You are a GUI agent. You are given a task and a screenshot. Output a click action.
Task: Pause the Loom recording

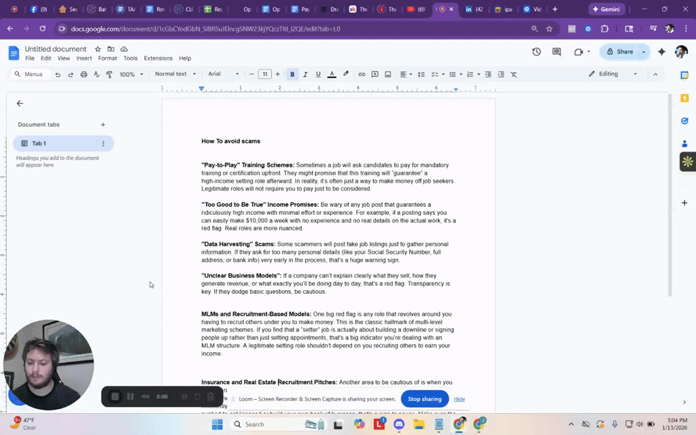coord(130,396)
